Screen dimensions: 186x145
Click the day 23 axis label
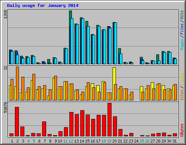click(131, 141)
